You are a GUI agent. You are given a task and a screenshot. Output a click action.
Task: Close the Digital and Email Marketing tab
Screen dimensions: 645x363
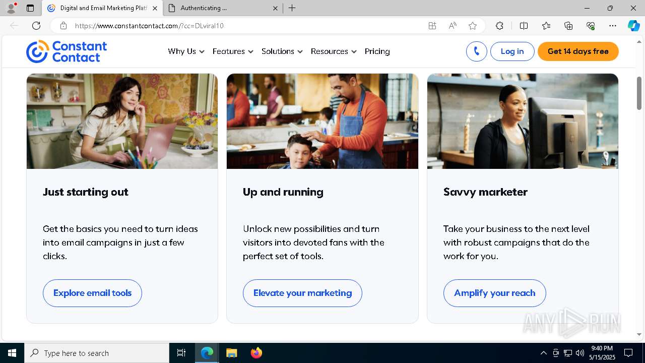click(x=155, y=8)
